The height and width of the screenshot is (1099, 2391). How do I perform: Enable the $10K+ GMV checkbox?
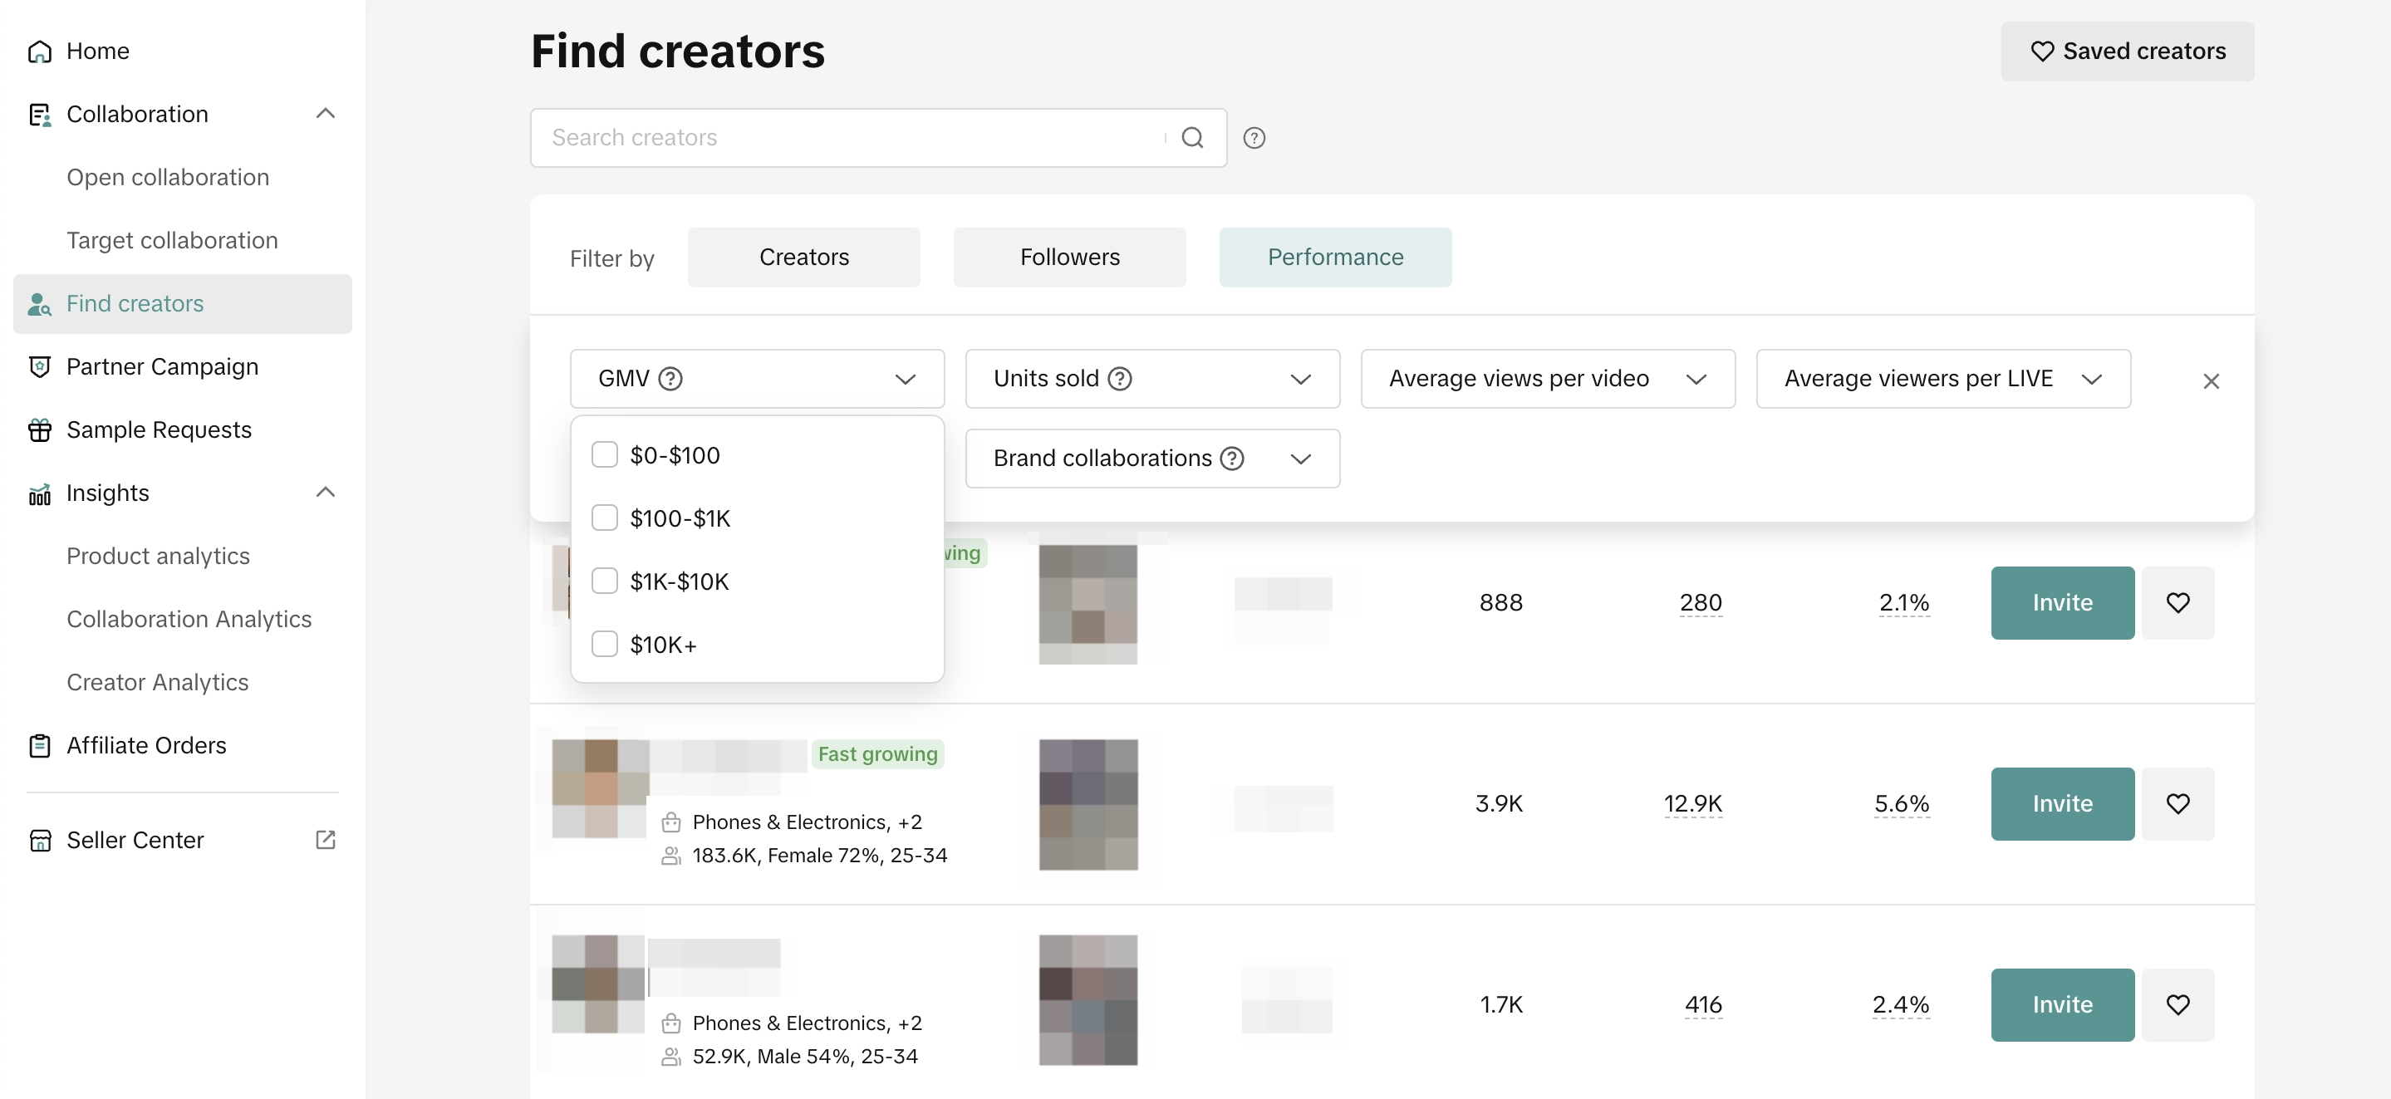[x=604, y=644]
